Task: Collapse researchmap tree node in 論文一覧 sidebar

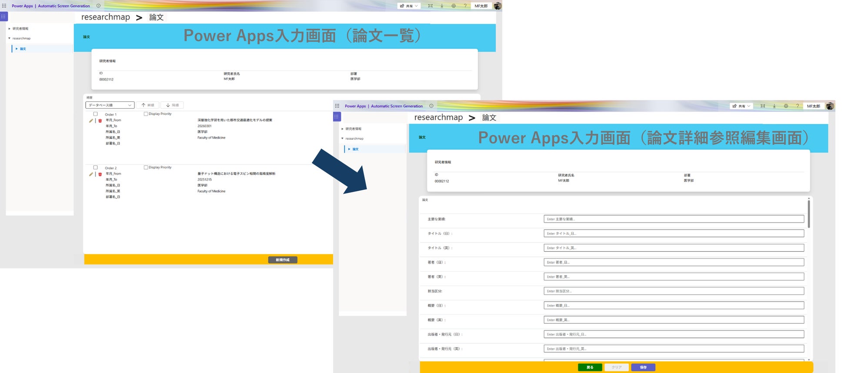Action: 9,38
